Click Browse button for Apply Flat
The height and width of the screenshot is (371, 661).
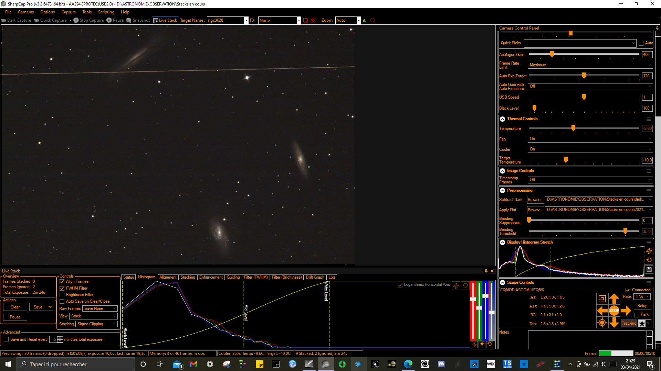pyautogui.click(x=535, y=210)
